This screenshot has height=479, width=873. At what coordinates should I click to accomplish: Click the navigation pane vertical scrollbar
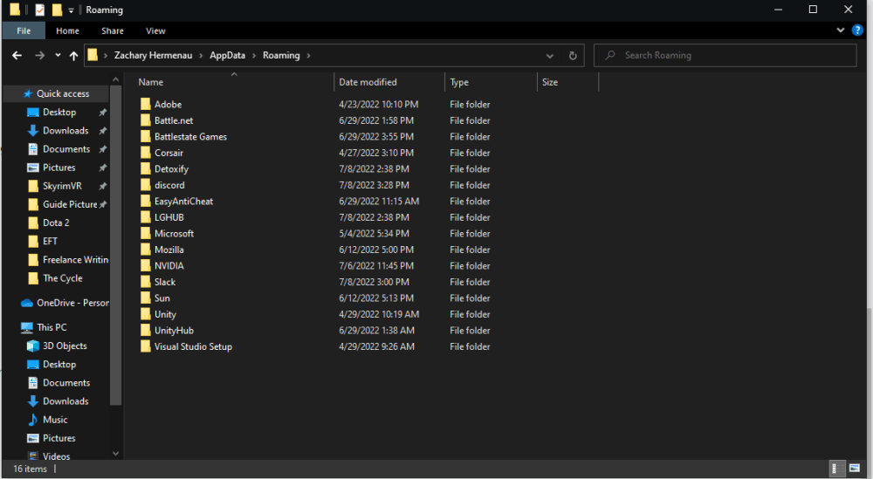click(x=116, y=262)
